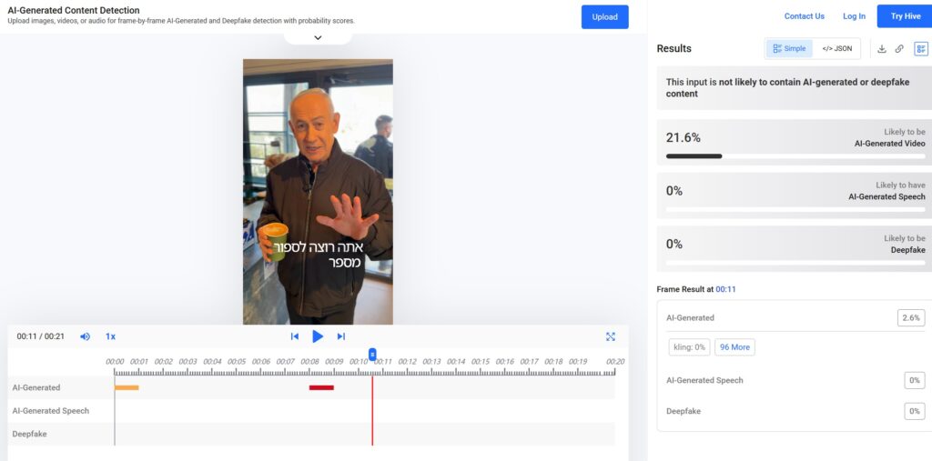Expand the 96 More model list
This screenshot has width=932, height=461.
734,347
